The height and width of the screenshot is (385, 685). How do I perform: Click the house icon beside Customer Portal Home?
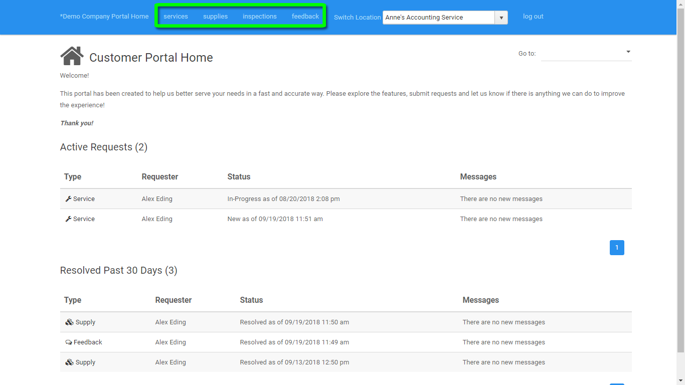pos(72,55)
